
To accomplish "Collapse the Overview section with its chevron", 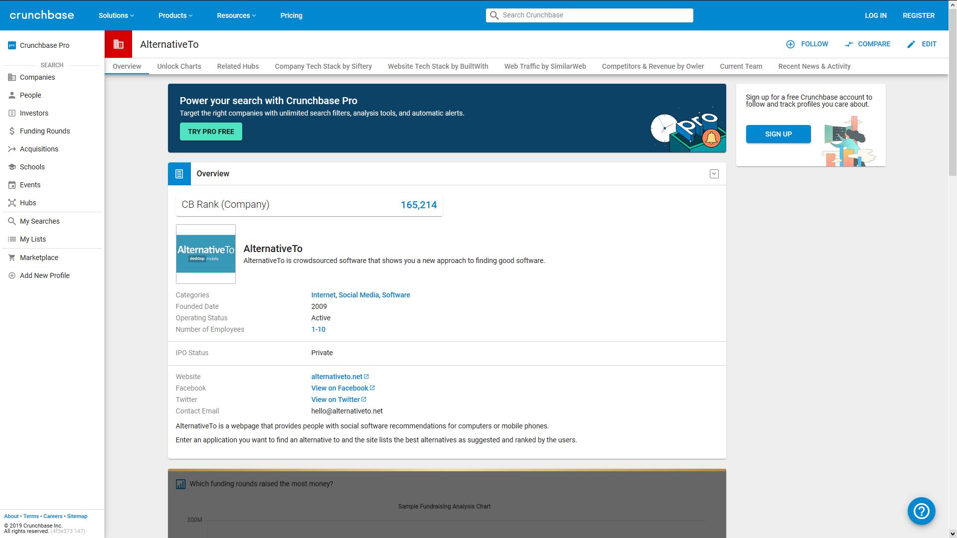I will pos(714,174).
